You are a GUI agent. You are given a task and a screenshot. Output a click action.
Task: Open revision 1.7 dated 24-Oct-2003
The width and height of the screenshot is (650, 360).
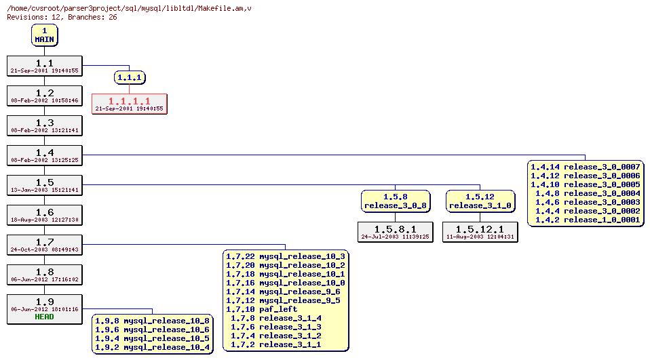pyautogui.click(x=44, y=245)
